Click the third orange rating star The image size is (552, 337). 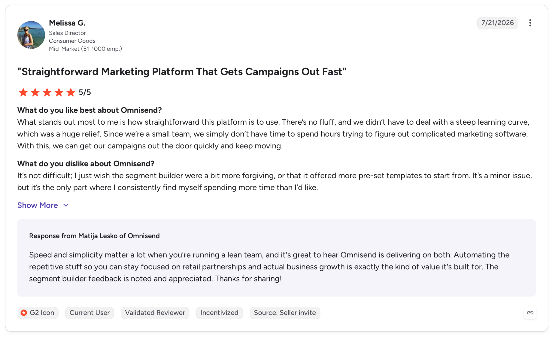coord(47,92)
